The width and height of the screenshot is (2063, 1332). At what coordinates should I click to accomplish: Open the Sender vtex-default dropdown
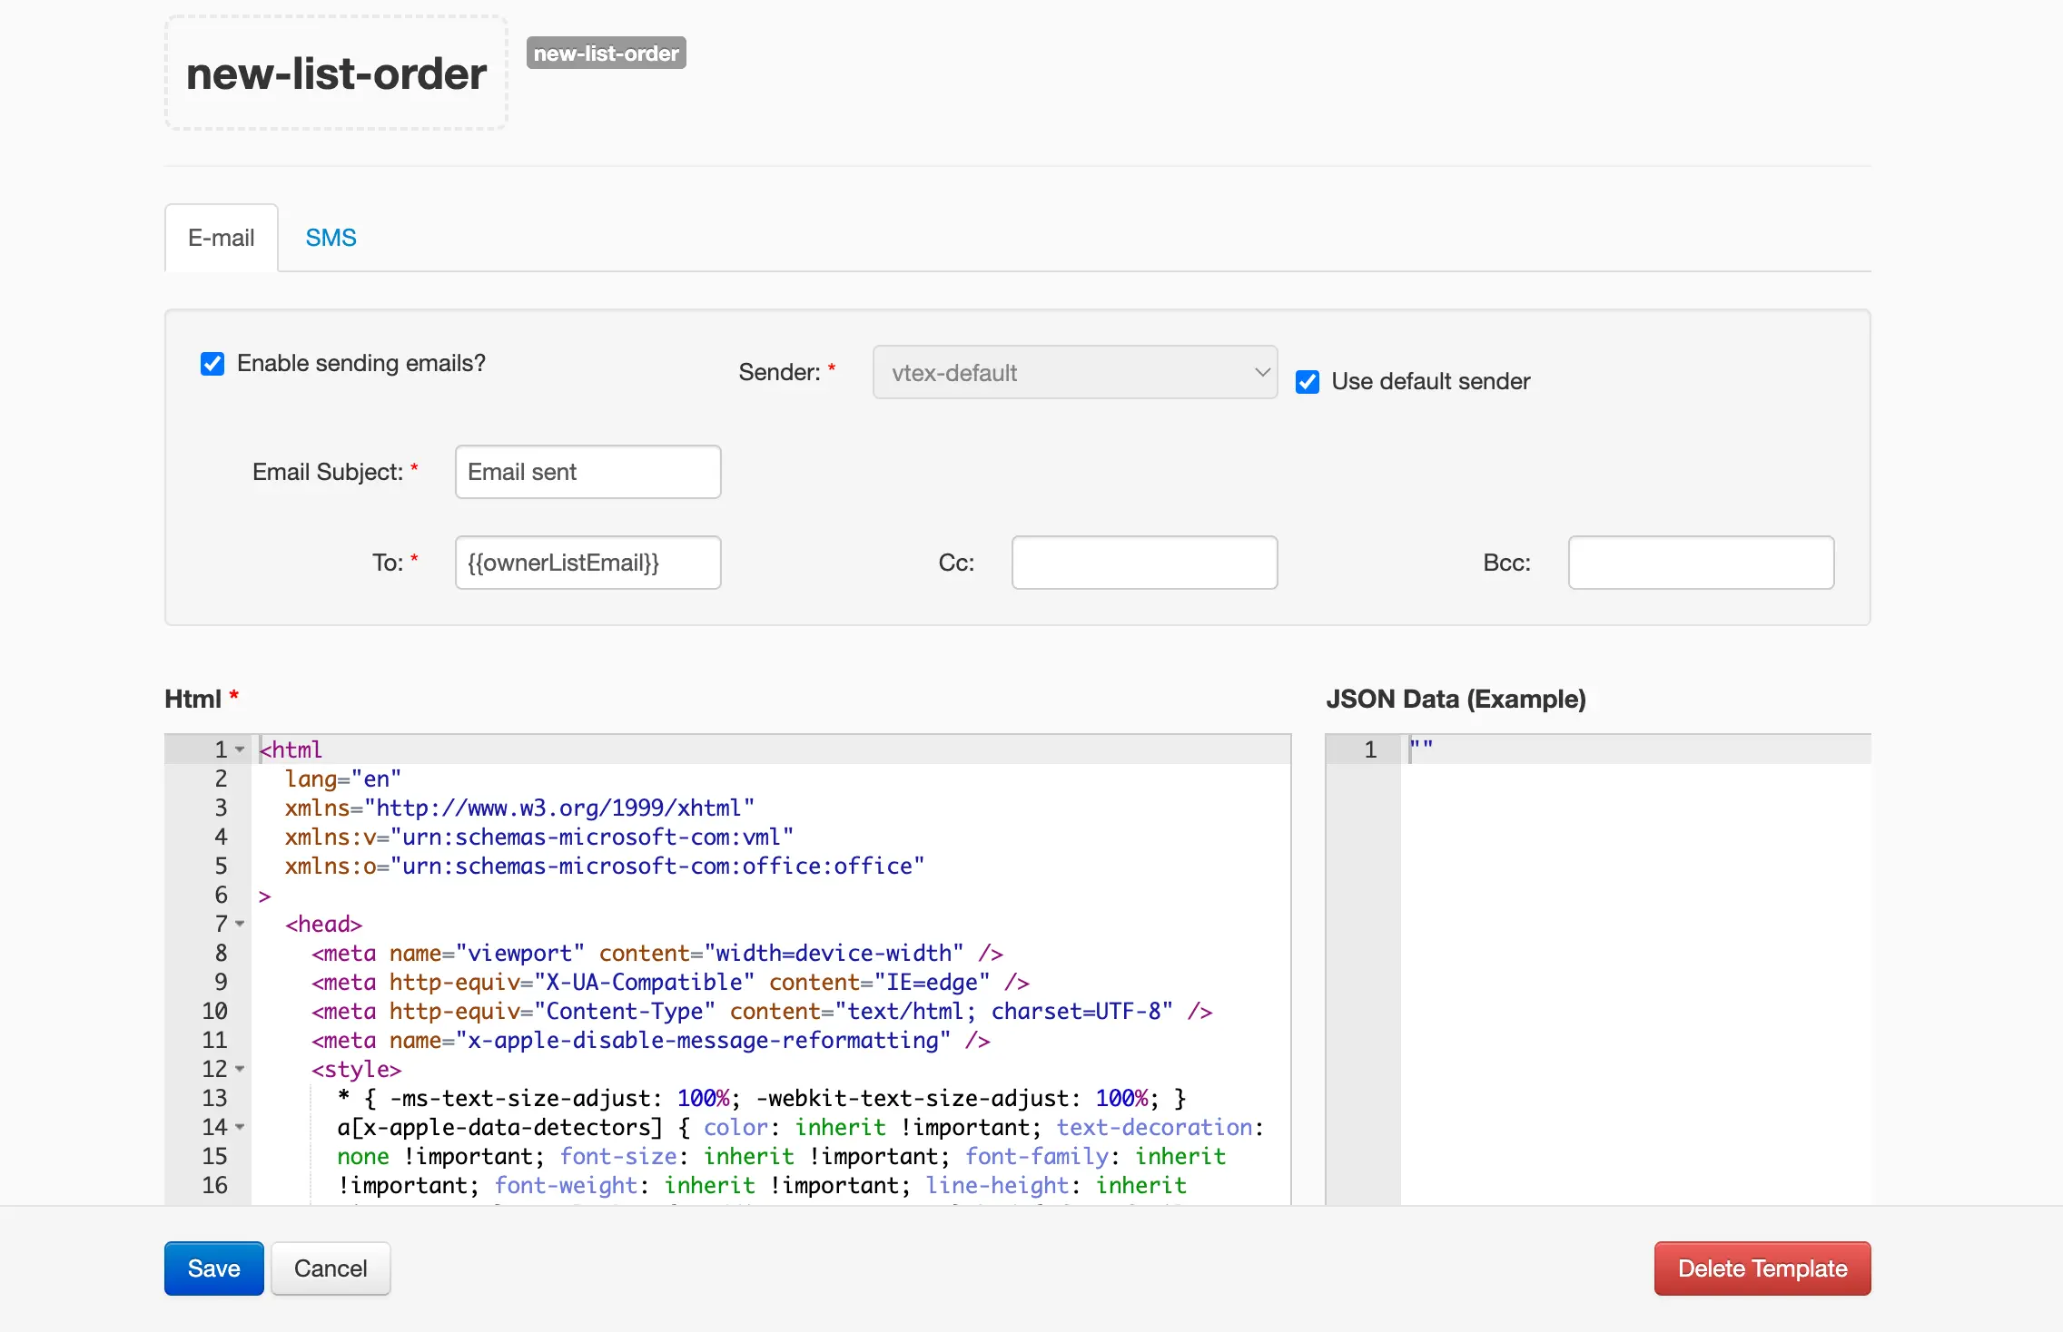click(x=1074, y=372)
